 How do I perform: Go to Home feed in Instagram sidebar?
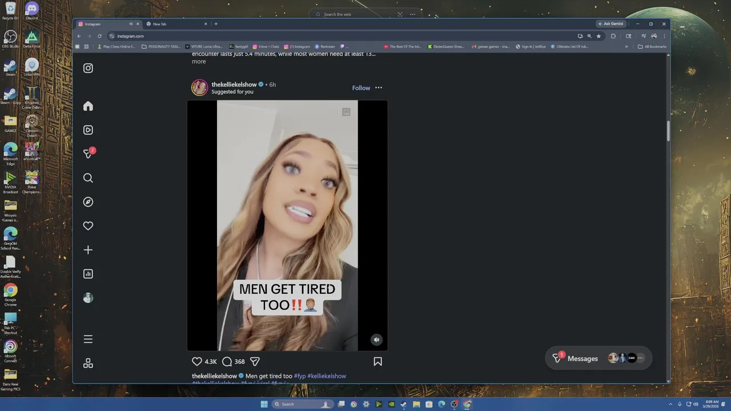tap(88, 106)
